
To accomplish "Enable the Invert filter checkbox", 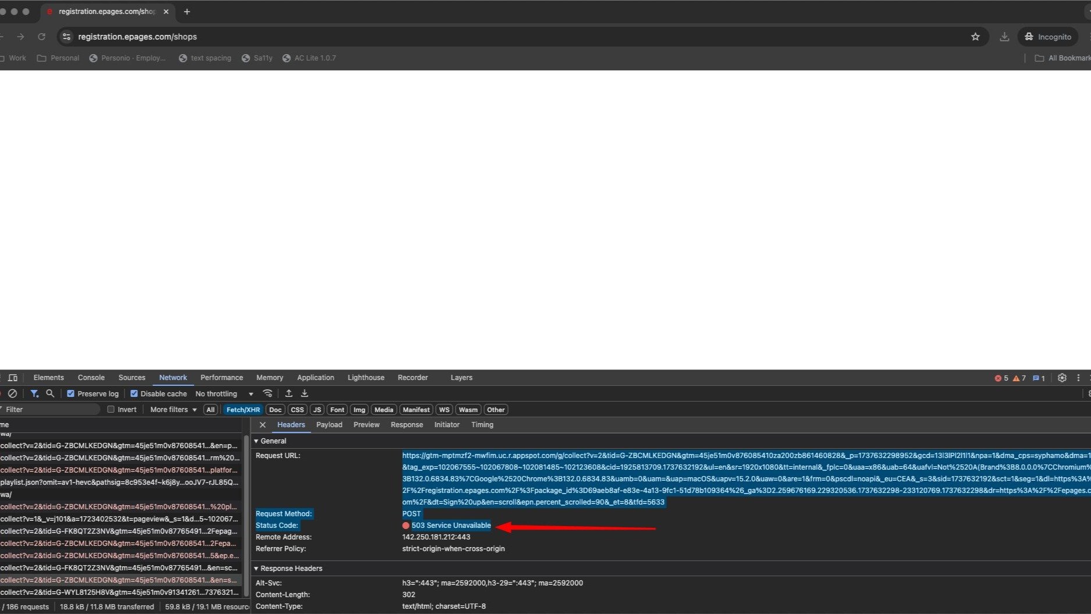I will pos(111,410).
